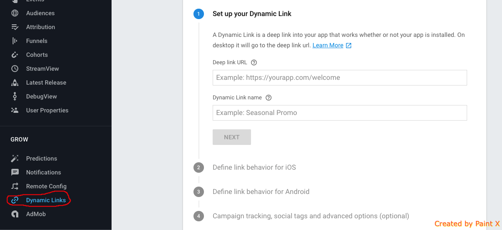Open Remote Config in the sidebar
This screenshot has height=230, width=502.
point(46,186)
